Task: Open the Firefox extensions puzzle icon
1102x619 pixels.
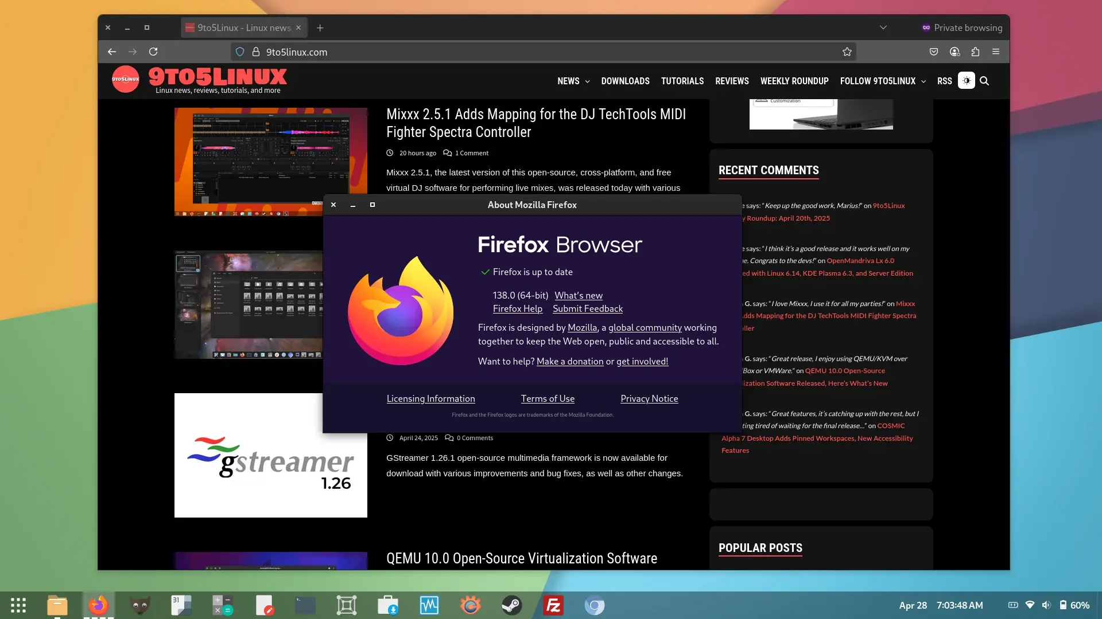Action: point(975,52)
